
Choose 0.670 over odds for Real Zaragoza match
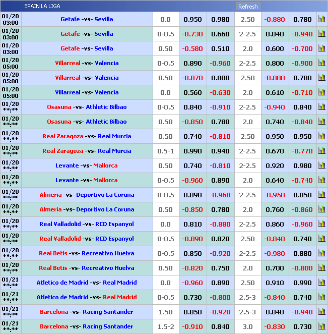point(275,151)
